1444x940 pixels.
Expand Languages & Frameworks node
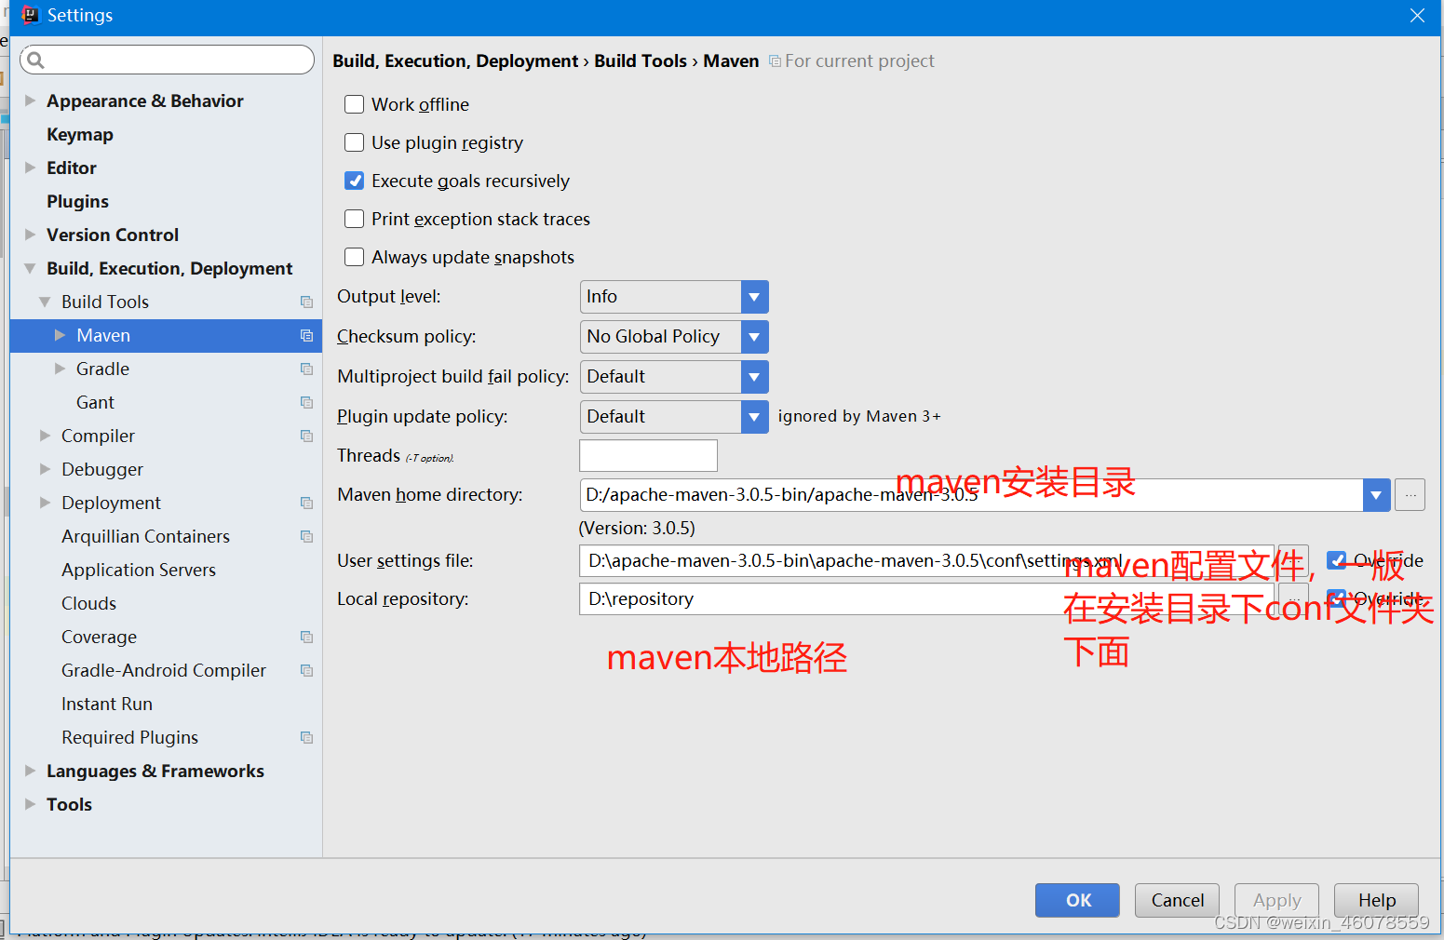(30, 771)
